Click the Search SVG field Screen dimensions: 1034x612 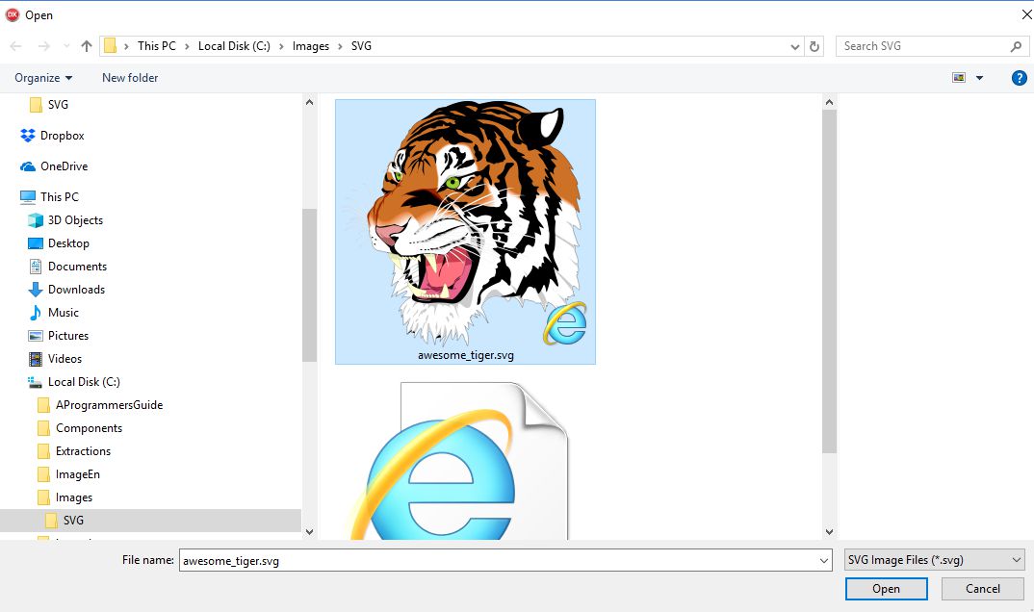[925, 46]
